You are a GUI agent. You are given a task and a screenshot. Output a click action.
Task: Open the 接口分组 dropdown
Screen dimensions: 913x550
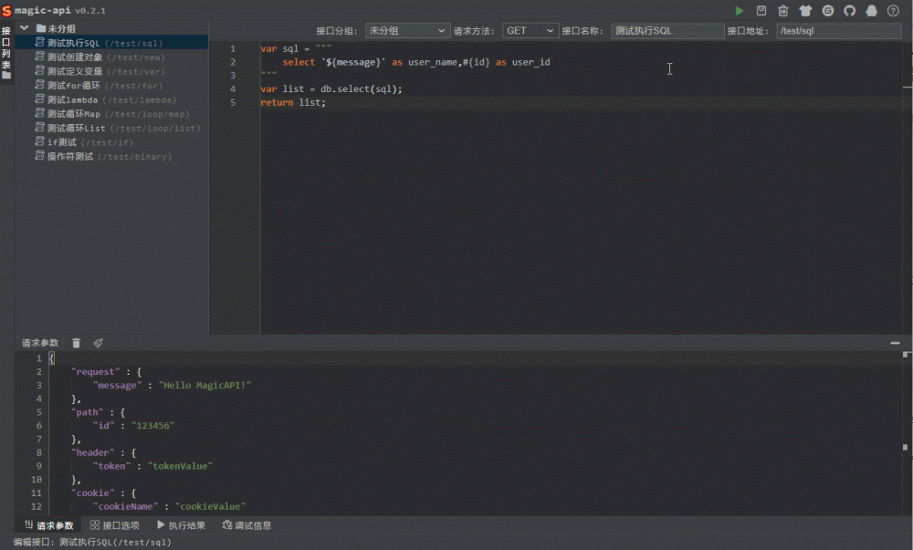coord(407,29)
